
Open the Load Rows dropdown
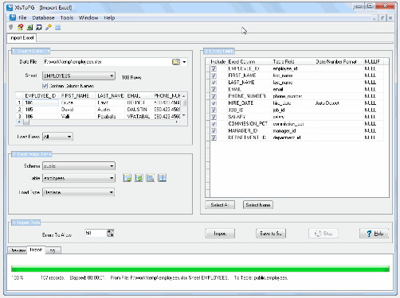(57, 137)
